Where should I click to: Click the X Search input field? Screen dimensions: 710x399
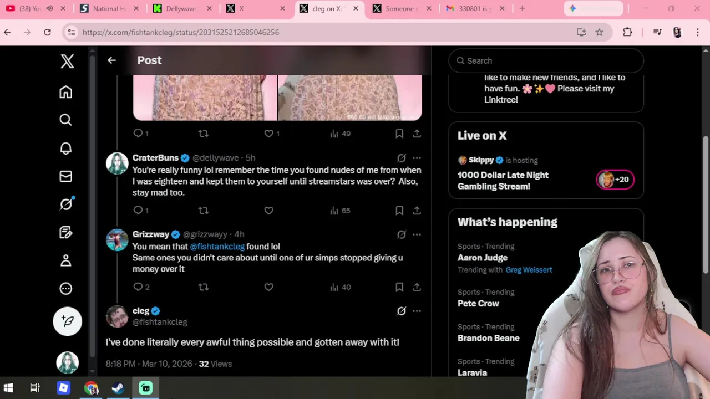click(546, 61)
